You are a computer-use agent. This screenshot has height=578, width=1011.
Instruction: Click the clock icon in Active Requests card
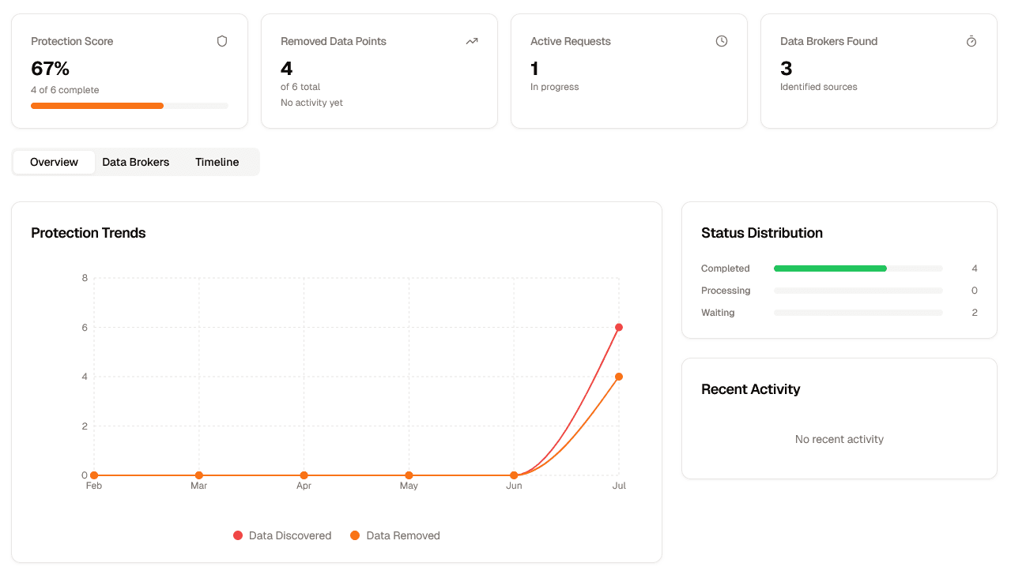(x=722, y=41)
